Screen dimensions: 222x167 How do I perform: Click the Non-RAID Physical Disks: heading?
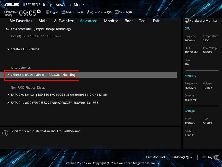coord(28,87)
